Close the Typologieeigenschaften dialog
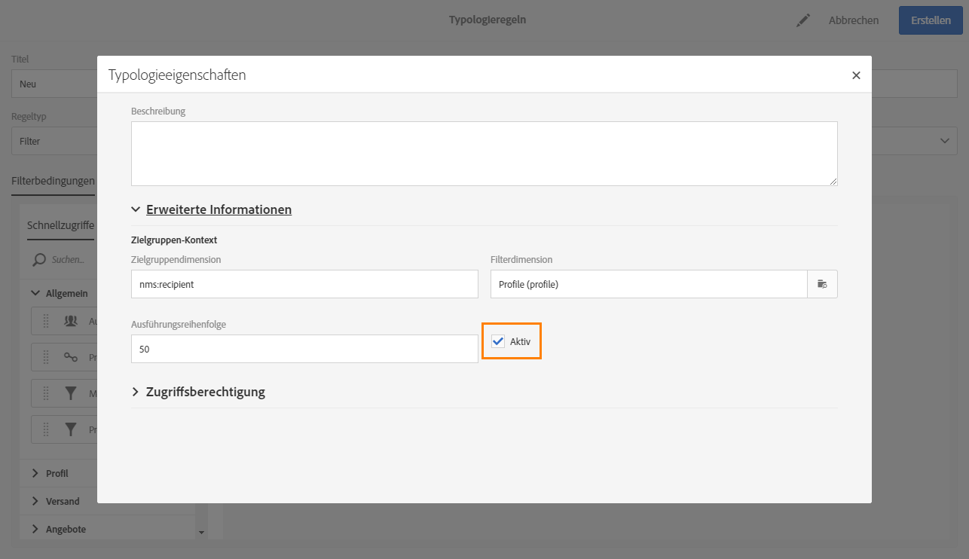Viewport: 969px width, 559px height. 856,75
